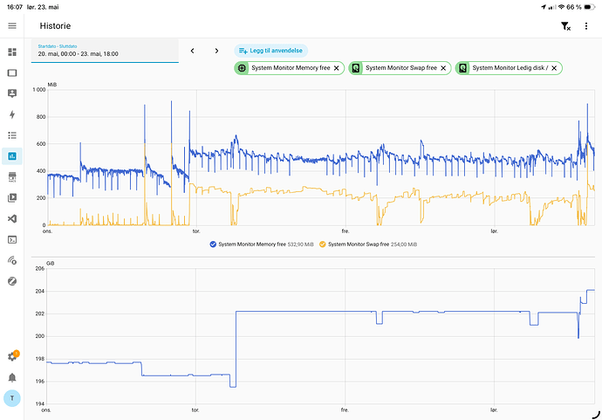Remove System Monitor Swap free chip
Screen dimensions: 602x420
(x=443, y=68)
